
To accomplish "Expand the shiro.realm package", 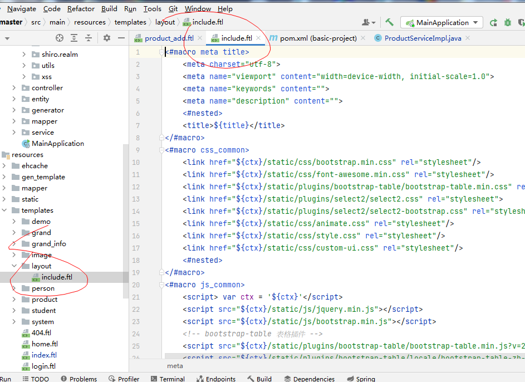I will 24,54.
